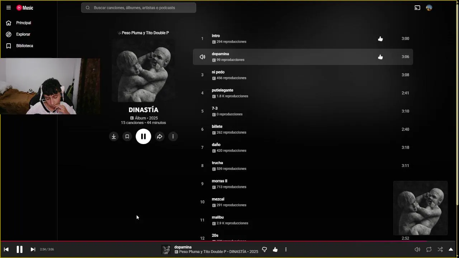Click the mini player album thumbnail

pyautogui.click(x=421, y=208)
